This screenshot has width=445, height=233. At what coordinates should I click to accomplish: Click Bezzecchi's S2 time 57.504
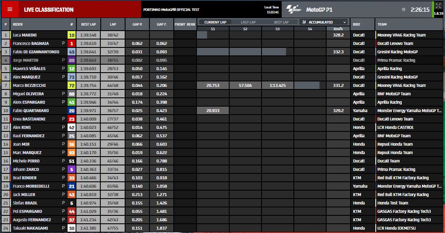tap(245, 85)
